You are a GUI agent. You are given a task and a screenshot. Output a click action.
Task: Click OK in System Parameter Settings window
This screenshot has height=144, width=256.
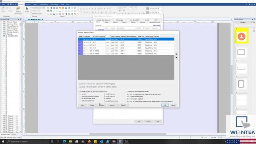[x=139, y=122]
